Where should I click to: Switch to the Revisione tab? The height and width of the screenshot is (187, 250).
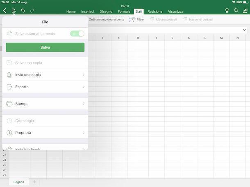[155, 11]
